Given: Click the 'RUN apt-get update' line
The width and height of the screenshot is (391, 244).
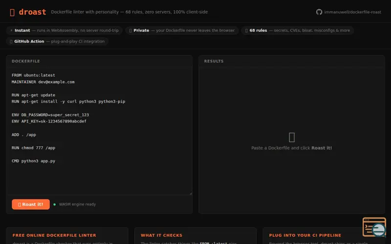Looking at the screenshot, I should click(33, 95).
